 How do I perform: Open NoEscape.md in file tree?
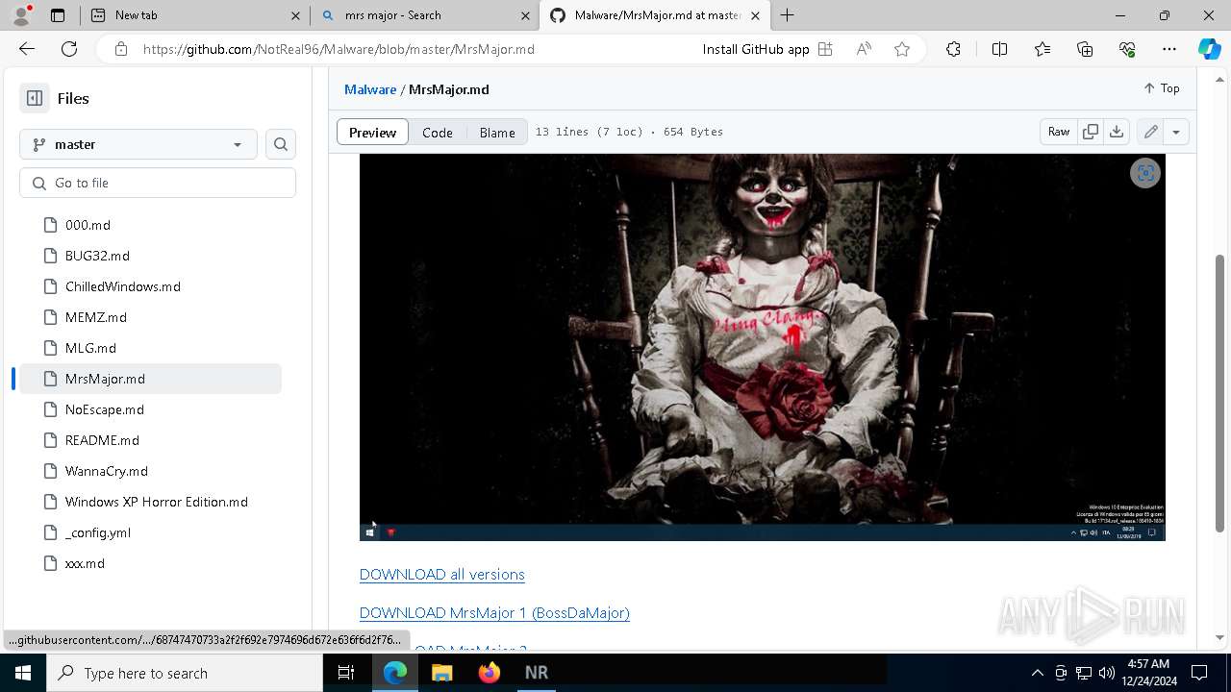coord(104,409)
